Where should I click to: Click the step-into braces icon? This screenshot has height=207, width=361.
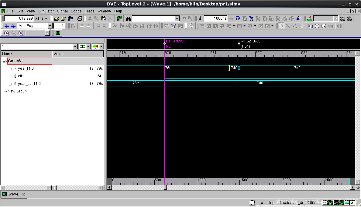click(x=251, y=18)
